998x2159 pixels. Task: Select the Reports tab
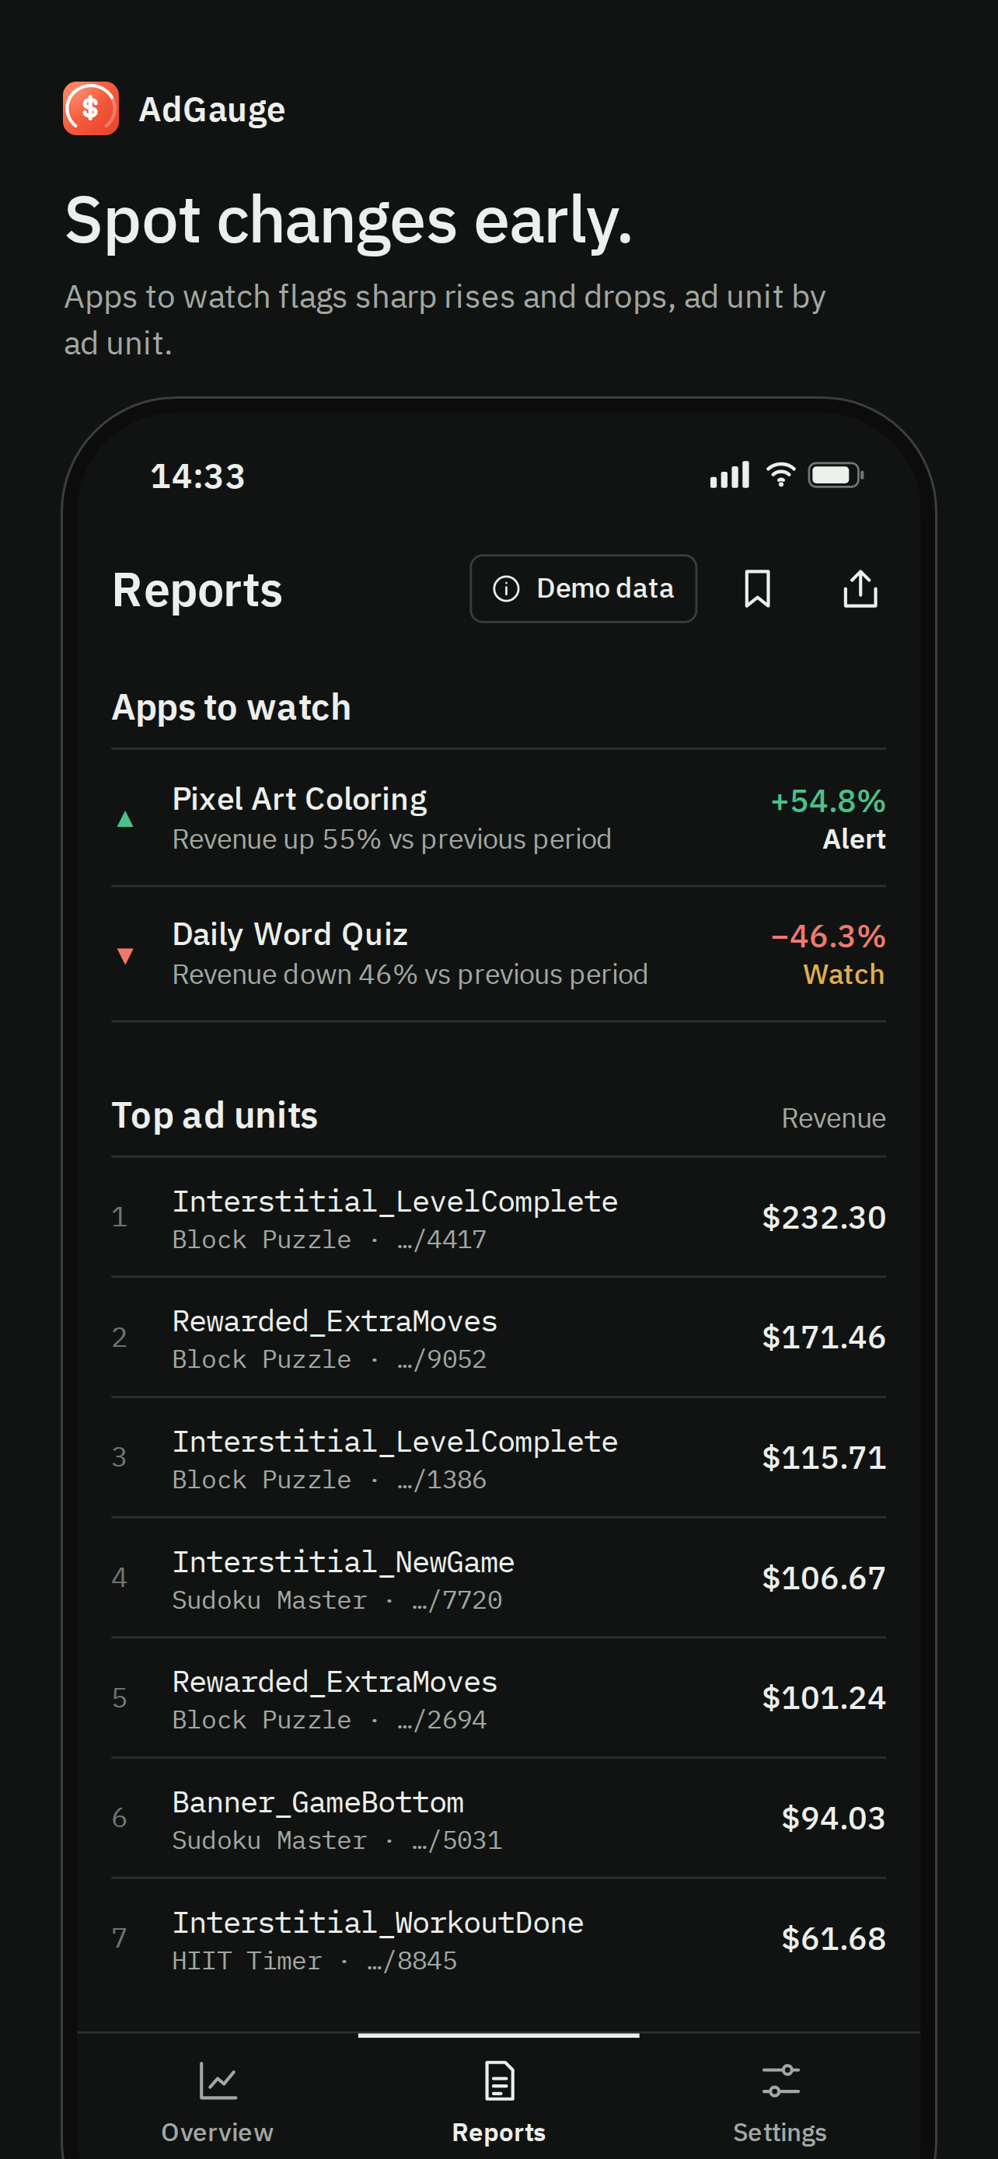[500, 2102]
